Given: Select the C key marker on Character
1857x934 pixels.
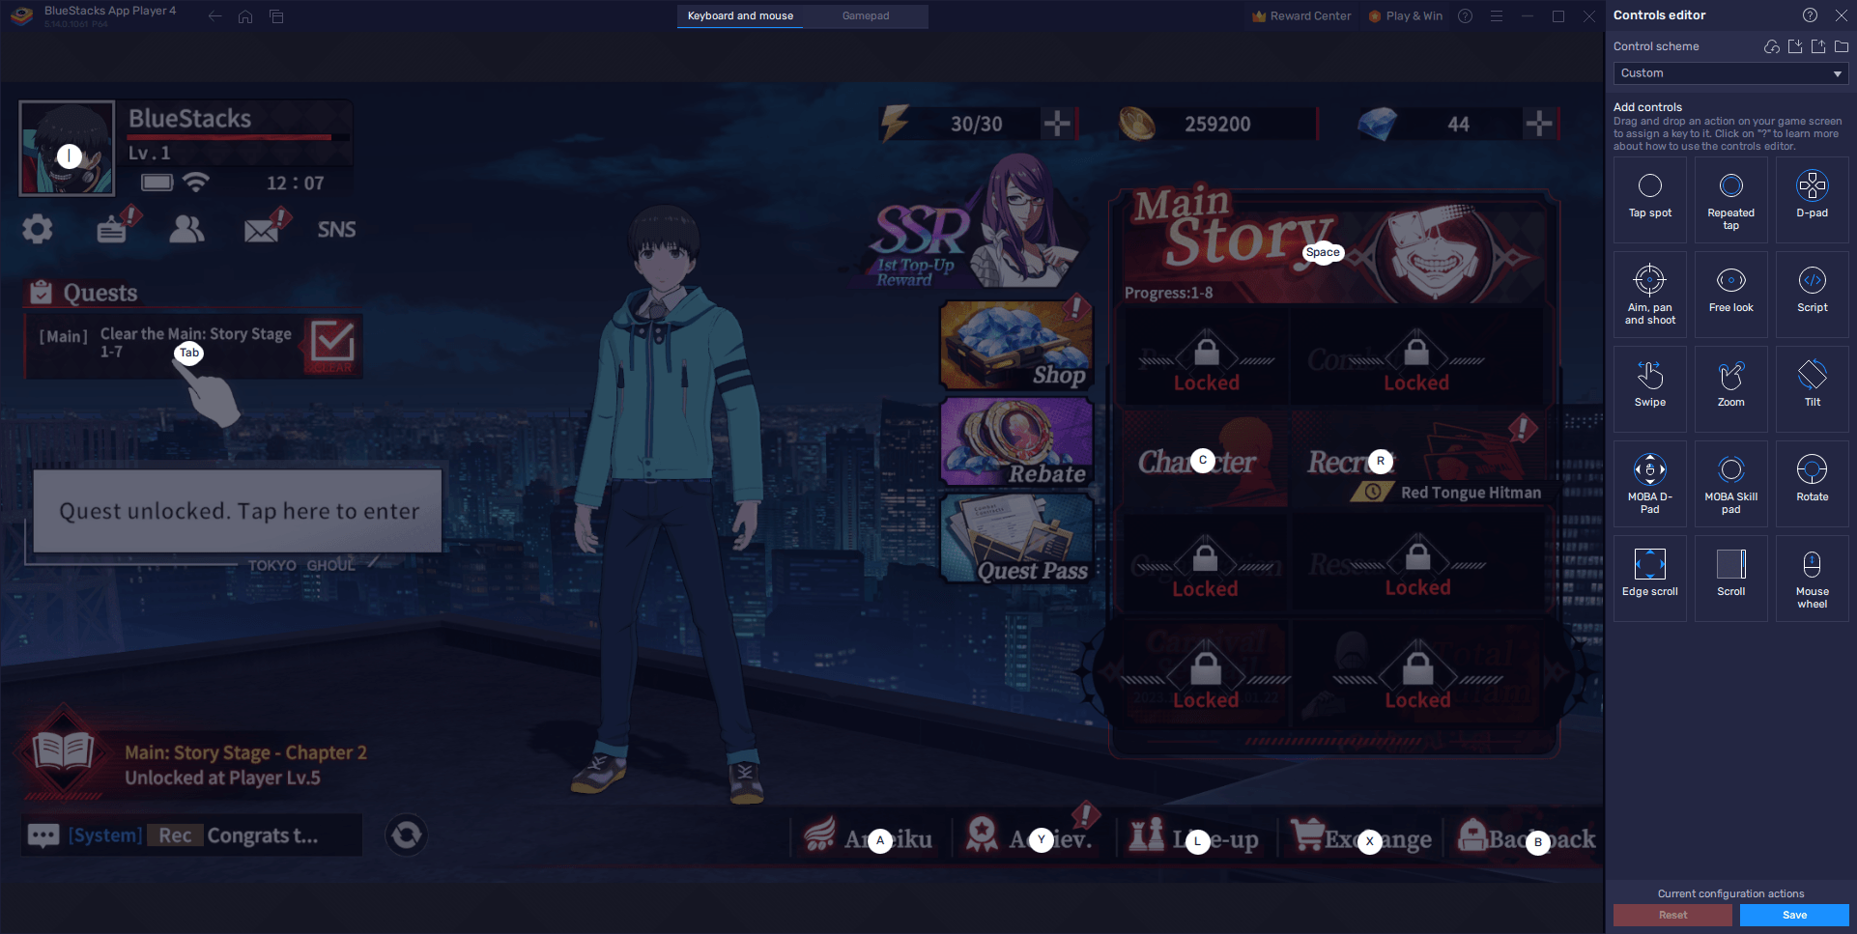Looking at the screenshot, I should [1203, 461].
